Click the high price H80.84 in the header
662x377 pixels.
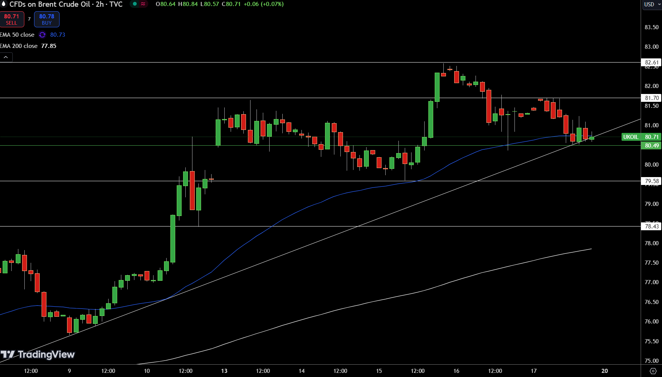pyautogui.click(x=188, y=4)
